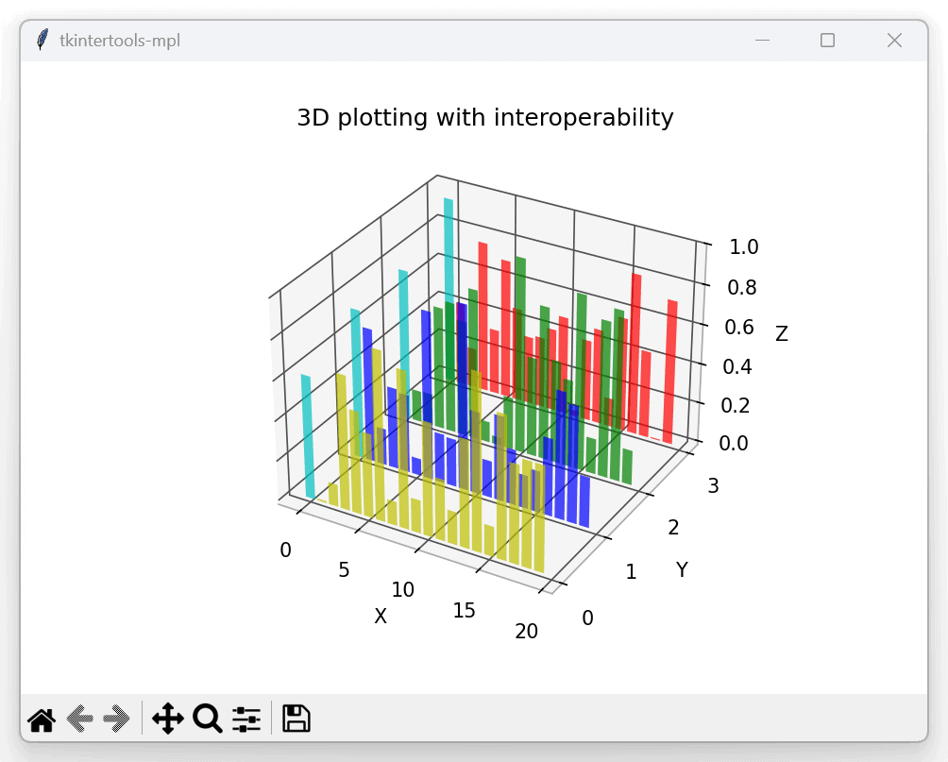Screen dimensions: 948x762
Task: Go back to the previous view arrow
Action: click(80, 720)
